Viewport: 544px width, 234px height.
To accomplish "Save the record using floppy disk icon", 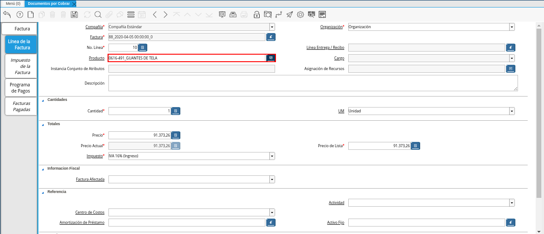I will coord(75,15).
